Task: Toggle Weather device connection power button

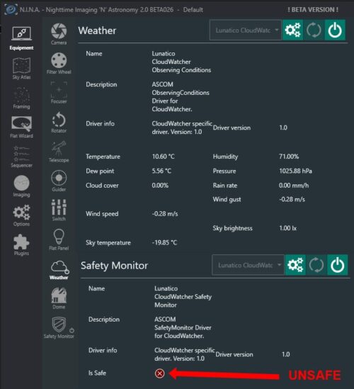Action: point(335,30)
